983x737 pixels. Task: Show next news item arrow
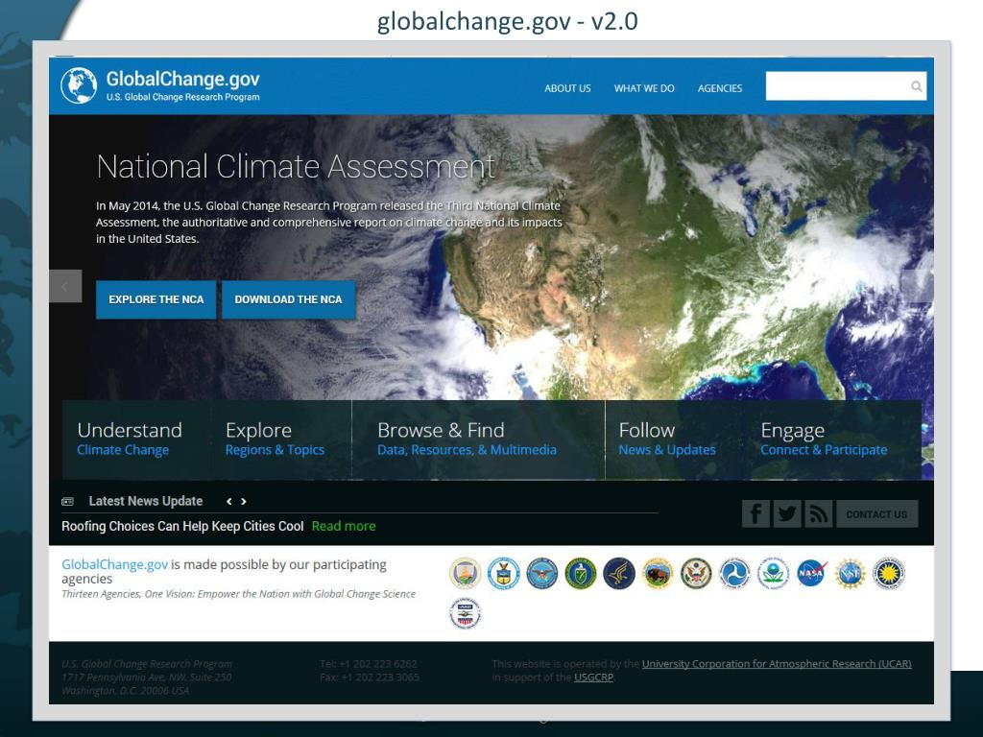pos(244,501)
